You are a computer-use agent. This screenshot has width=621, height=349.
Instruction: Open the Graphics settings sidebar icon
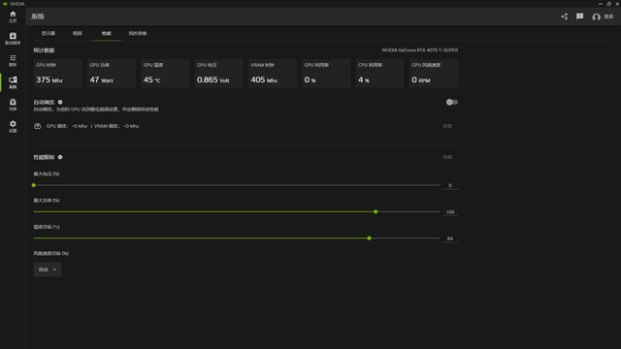pyautogui.click(x=13, y=60)
